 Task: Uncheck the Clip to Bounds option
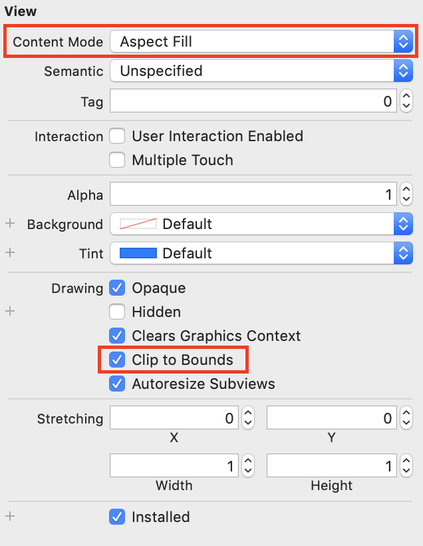click(x=117, y=360)
